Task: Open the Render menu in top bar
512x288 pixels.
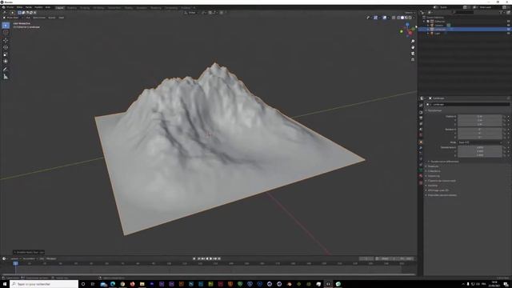Action: 29,7
